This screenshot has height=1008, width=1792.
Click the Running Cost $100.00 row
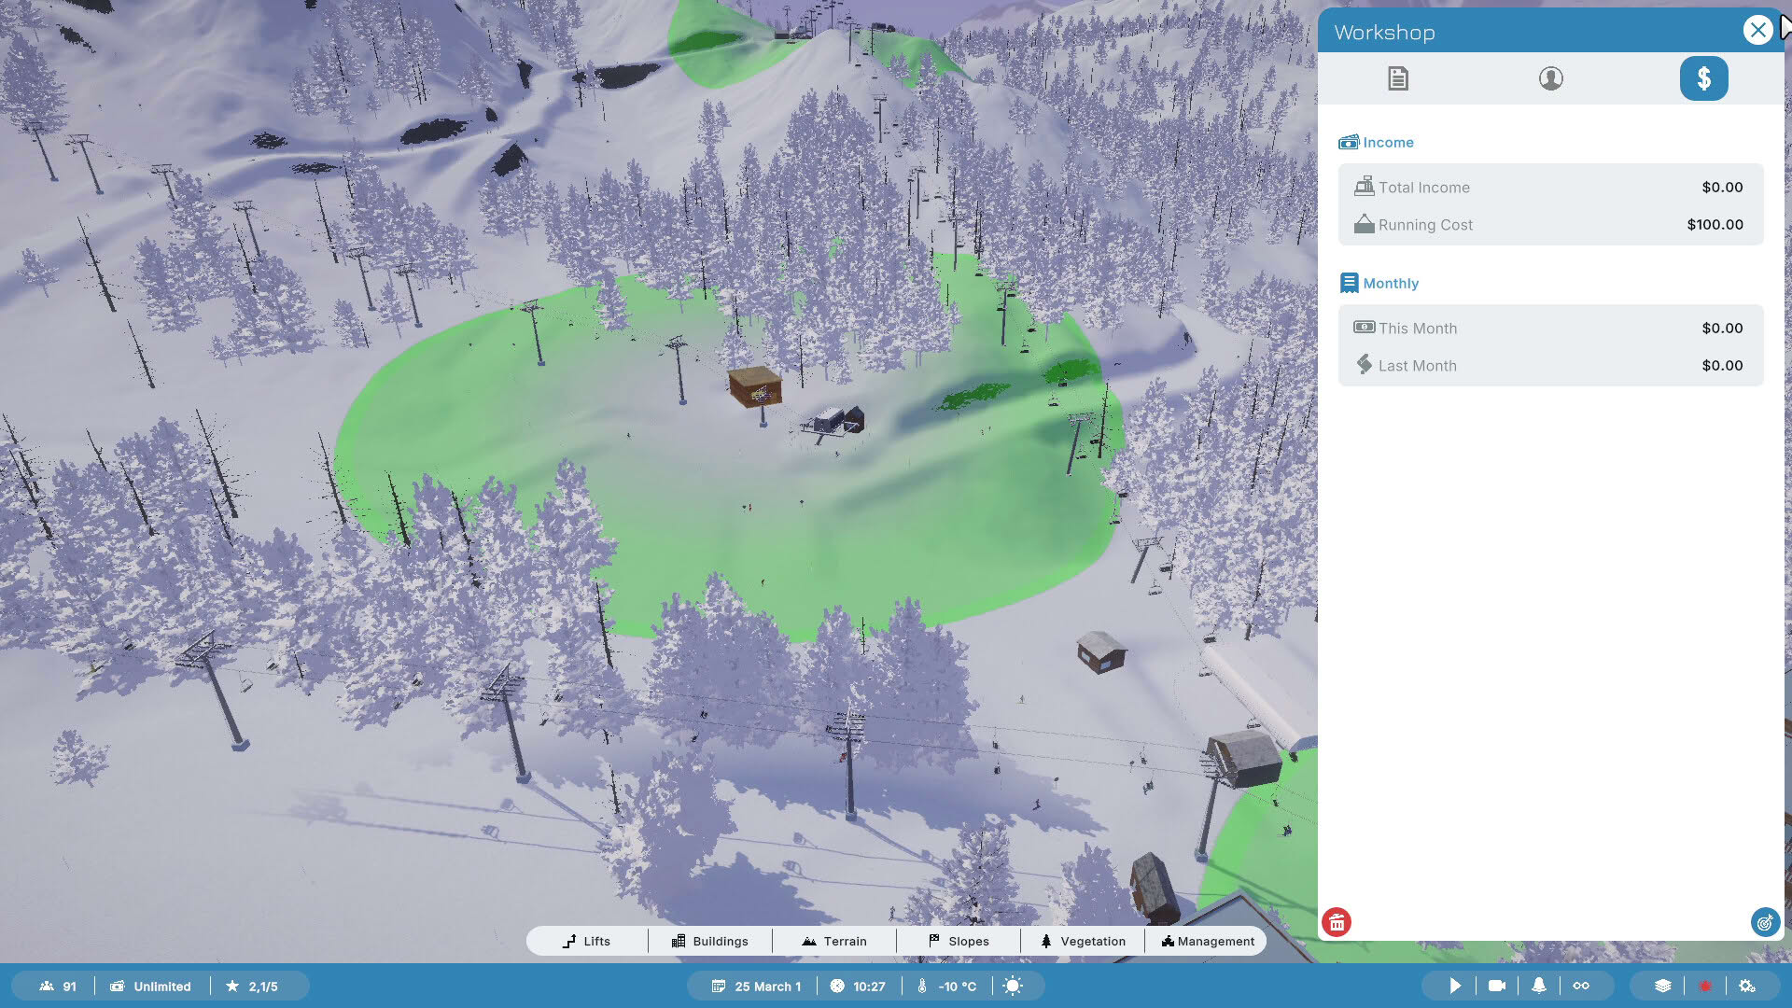(x=1550, y=224)
